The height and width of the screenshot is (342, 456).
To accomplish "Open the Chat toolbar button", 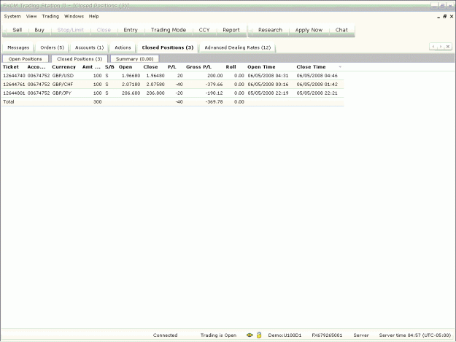I will click(341, 30).
